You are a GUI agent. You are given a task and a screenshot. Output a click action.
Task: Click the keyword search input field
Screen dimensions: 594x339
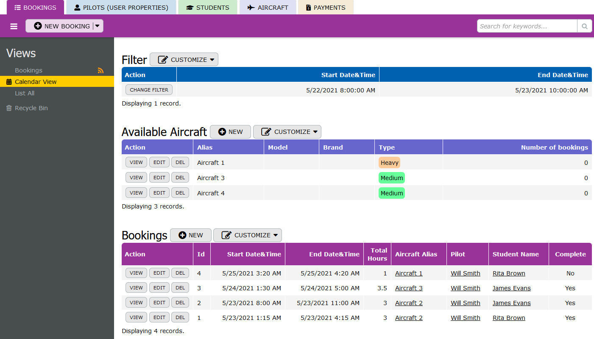[x=527, y=26]
